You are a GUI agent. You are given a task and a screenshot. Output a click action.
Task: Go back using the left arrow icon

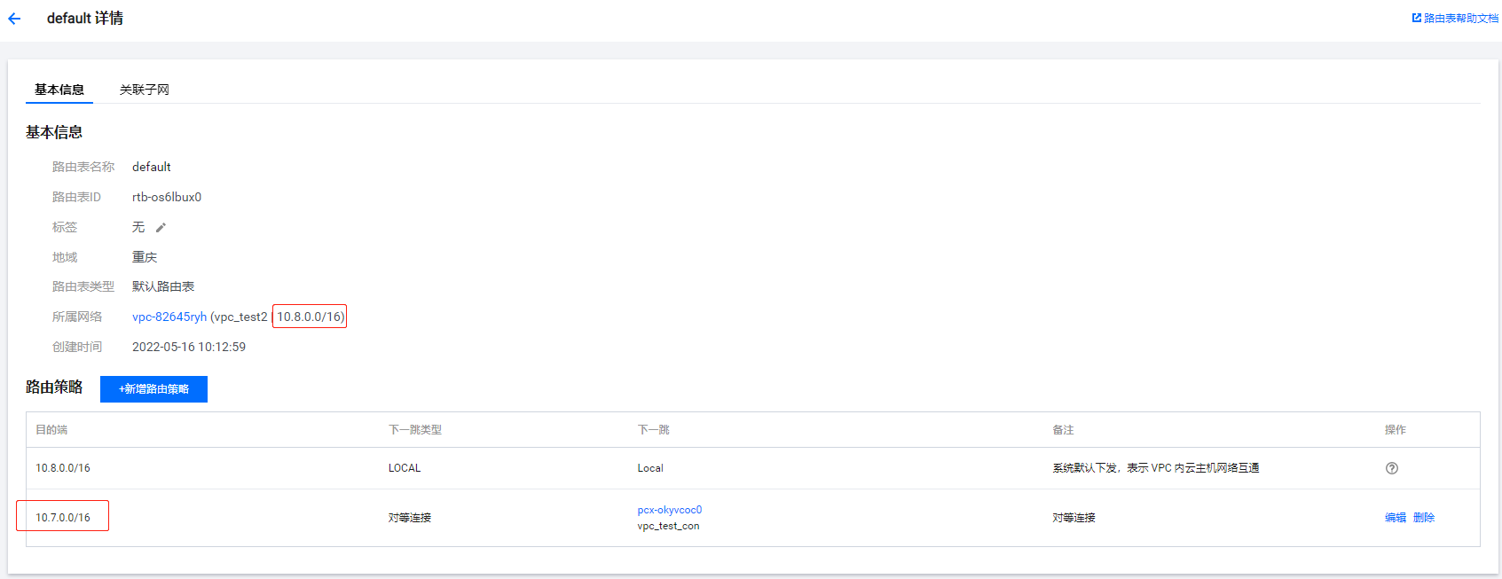pos(14,19)
